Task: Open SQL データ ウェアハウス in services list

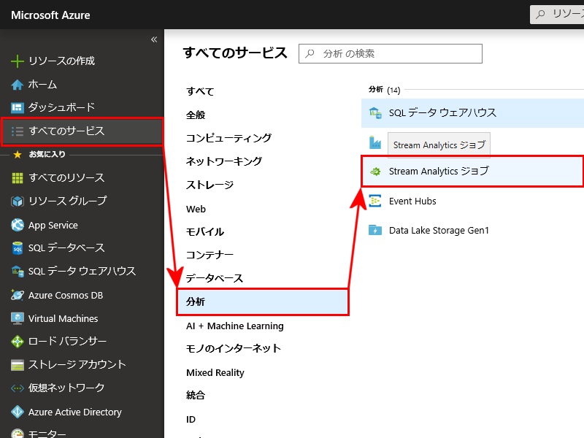Action: pyautogui.click(x=442, y=112)
